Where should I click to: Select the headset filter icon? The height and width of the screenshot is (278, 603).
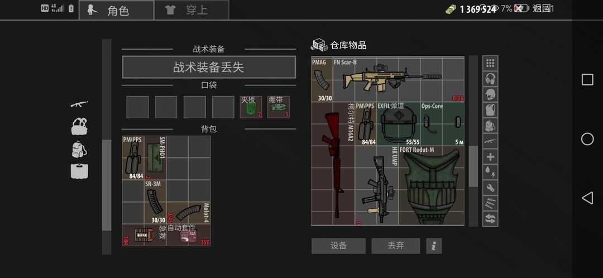490,79
